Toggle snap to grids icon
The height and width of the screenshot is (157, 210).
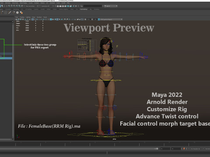(x=9, y=6)
